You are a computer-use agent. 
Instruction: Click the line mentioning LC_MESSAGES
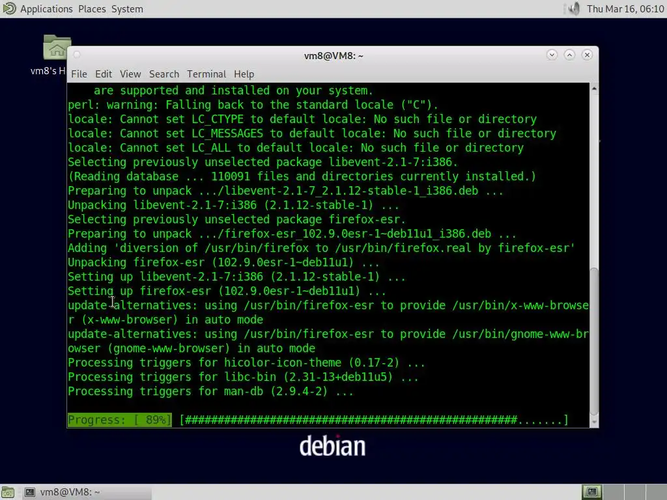pos(312,133)
